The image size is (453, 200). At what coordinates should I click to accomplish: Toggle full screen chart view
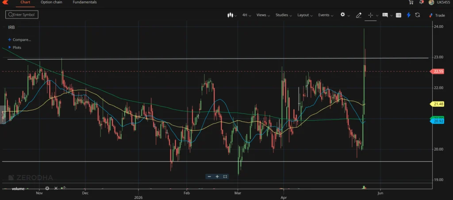click(225, 177)
